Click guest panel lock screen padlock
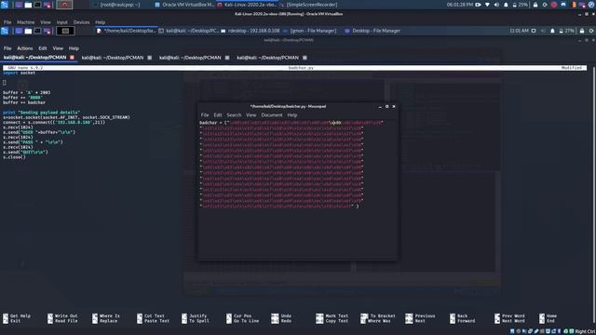This screenshot has width=596, height=335. (581, 31)
